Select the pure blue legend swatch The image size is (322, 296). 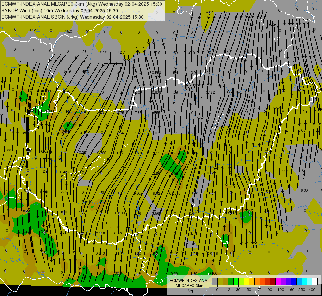tap(294, 281)
